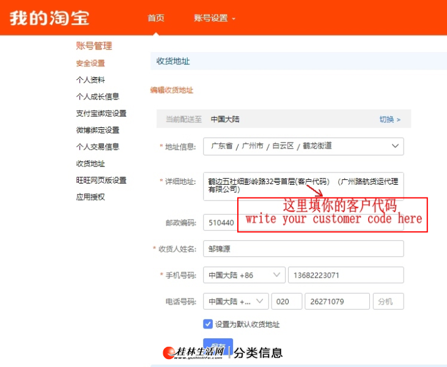Screen dimensions: 447x367
Task: Go to 个人资料 page
Action: pos(91,80)
